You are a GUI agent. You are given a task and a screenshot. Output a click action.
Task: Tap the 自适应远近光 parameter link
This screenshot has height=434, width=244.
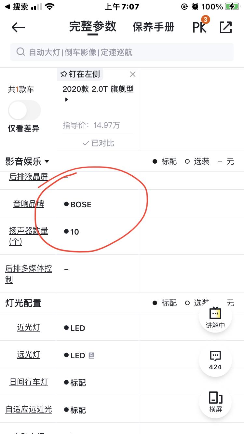pos(29,409)
